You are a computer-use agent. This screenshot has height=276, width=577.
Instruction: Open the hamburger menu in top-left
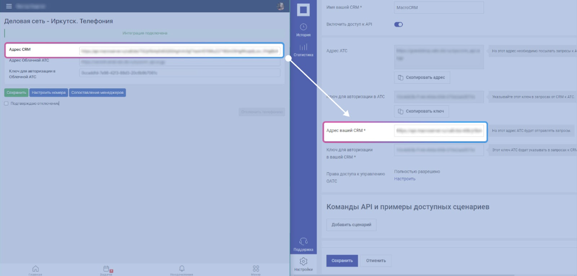pyautogui.click(x=8, y=6)
